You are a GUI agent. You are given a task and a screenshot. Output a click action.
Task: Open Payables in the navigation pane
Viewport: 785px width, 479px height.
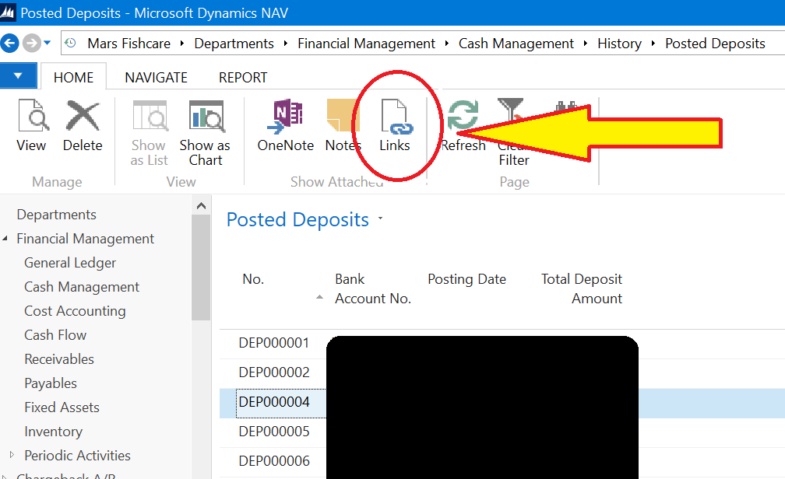pyautogui.click(x=51, y=383)
